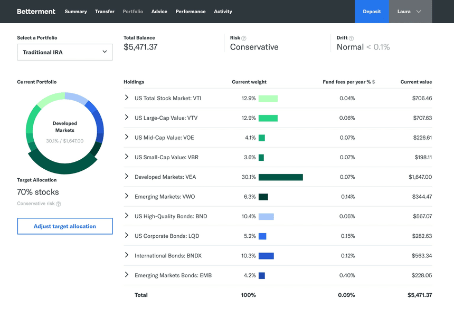Click the BND light blue weight bar
Screen dimensions: 454x319
tap(266, 217)
